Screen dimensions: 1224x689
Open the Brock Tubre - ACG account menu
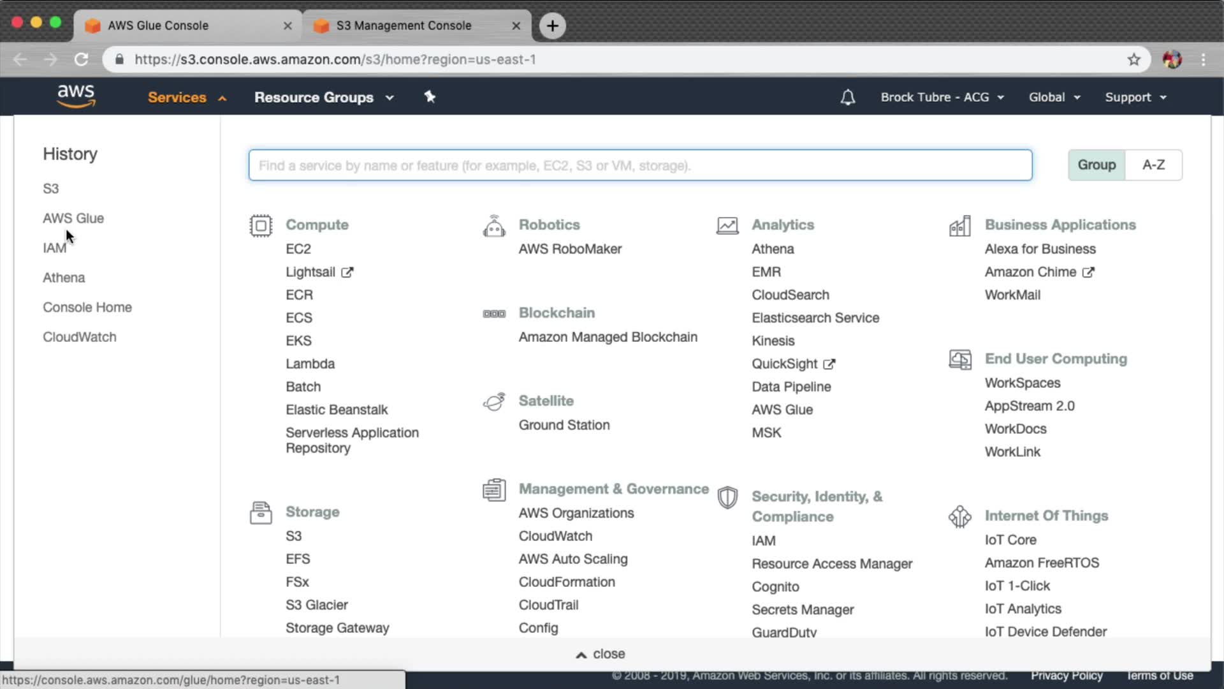942,98
